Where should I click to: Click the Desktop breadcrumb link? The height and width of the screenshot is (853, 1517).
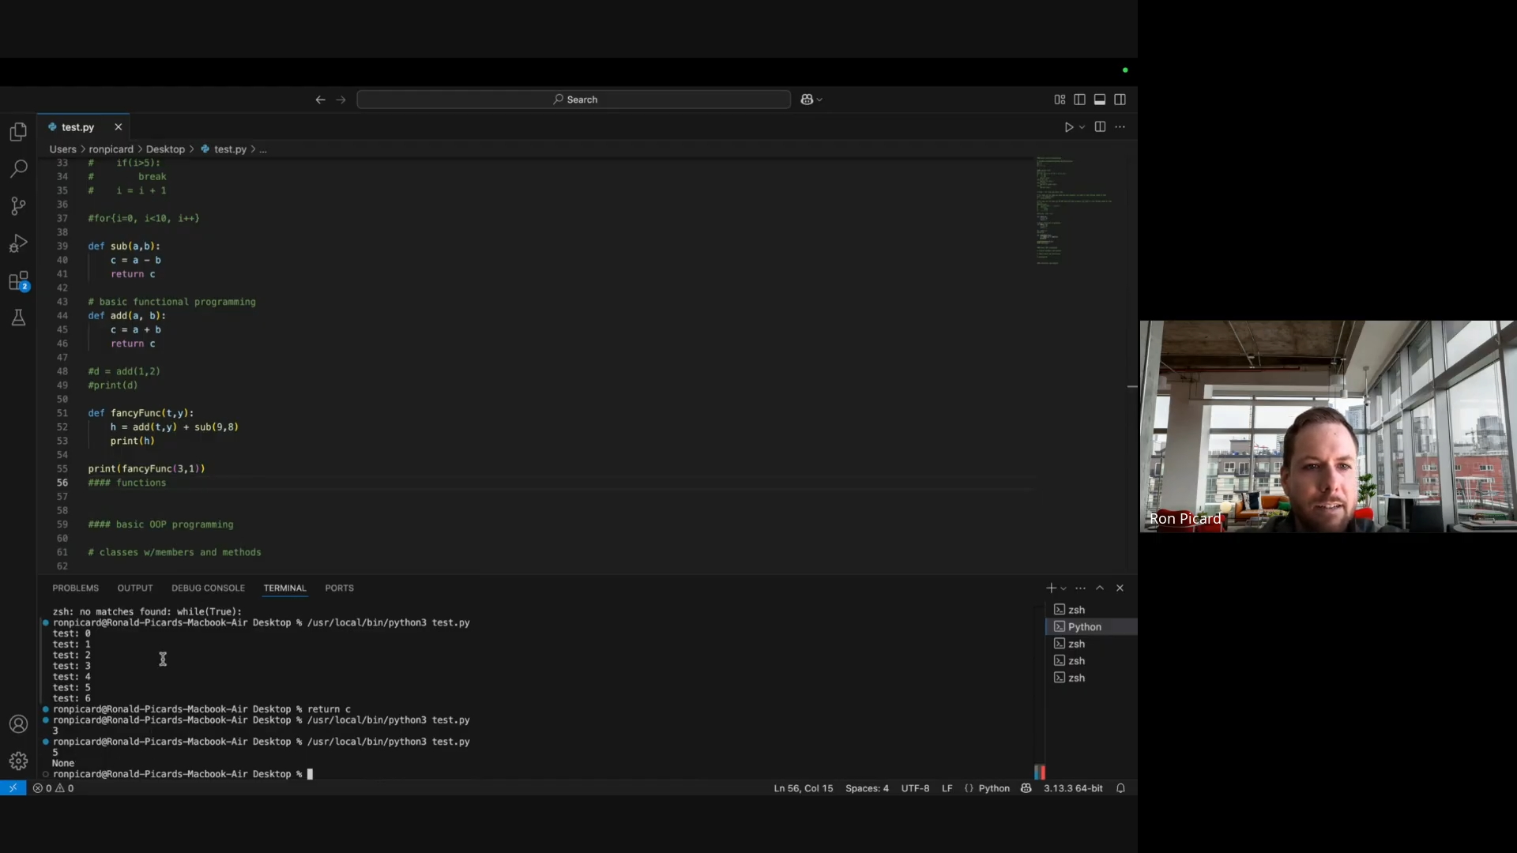point(165,148)
